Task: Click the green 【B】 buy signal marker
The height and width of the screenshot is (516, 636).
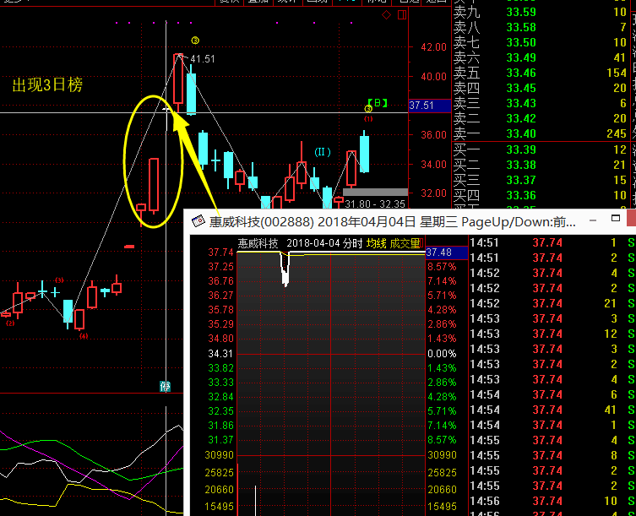Action: [x=377, y=104]
